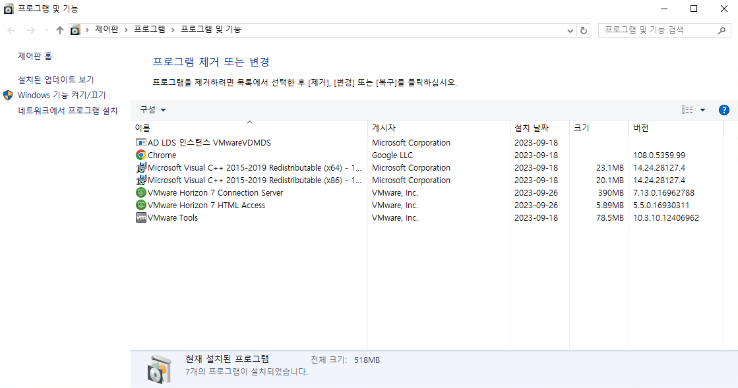The width and height of the screenshot is (738, 388).
Task: Select VMware Horizon 7 HTML Access entry
Action: 206,205
